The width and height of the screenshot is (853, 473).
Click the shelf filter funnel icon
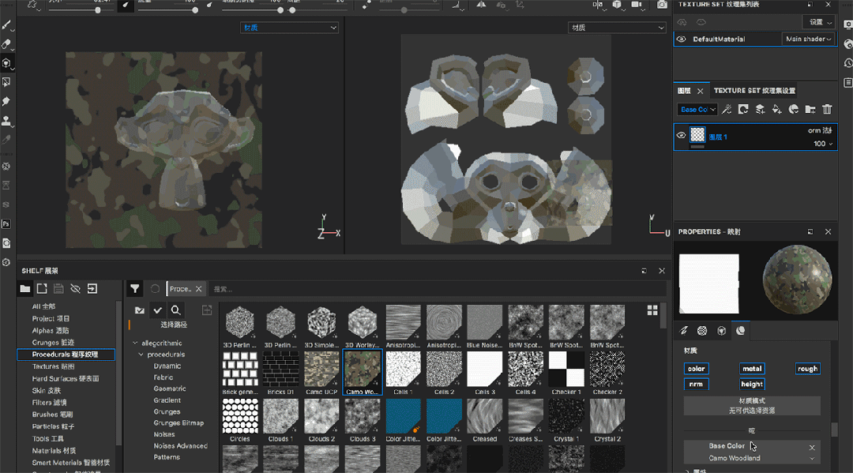coord(135,289)
